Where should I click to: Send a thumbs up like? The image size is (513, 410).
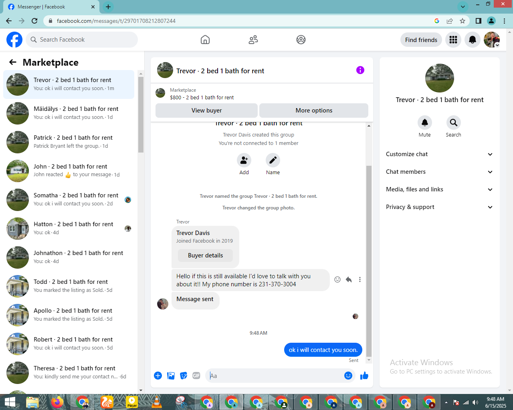click(364, 376)
